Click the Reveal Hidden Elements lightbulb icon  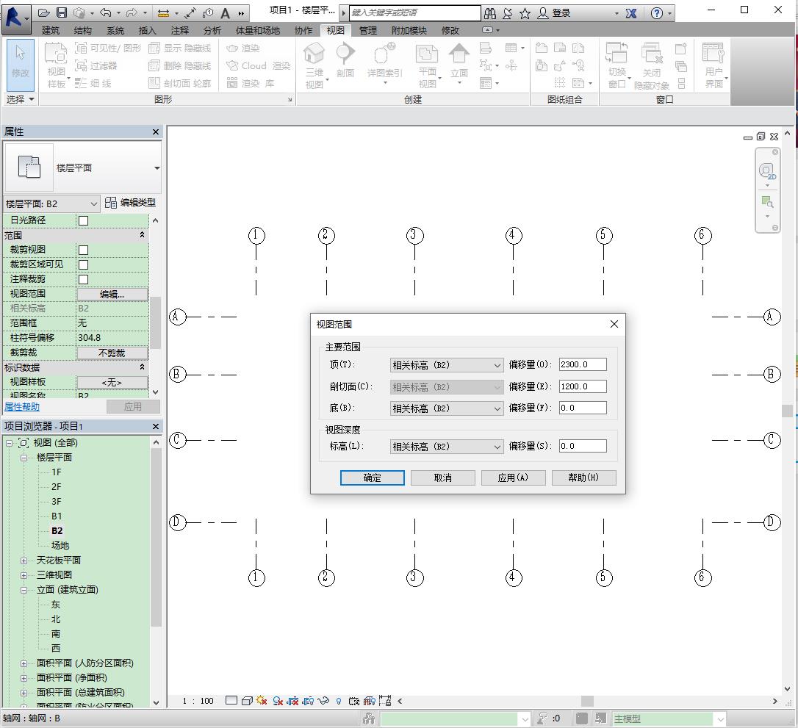(x=339, y=701)
